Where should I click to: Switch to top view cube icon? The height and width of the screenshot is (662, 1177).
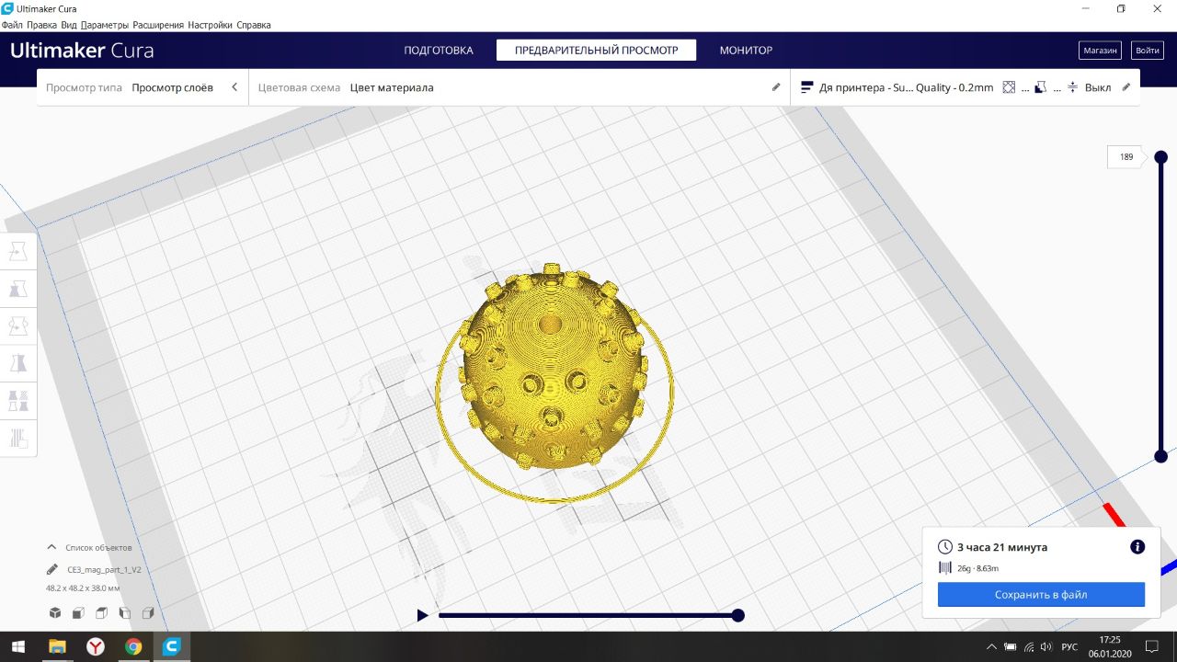pyautogui.click(x=101, y=613)
